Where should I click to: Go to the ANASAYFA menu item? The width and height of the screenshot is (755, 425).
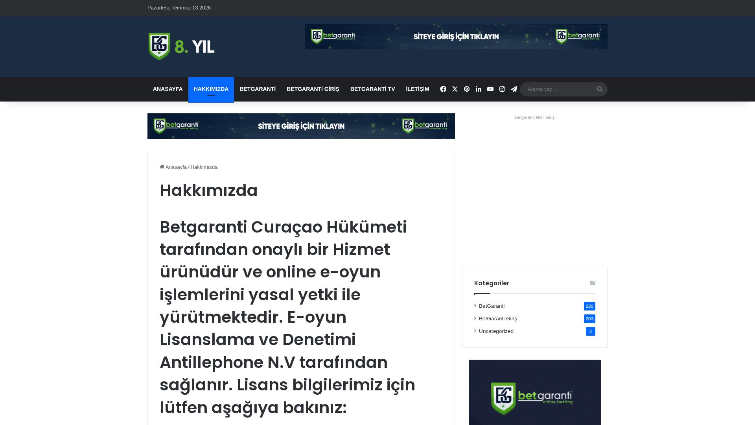[x=168, y=89]
